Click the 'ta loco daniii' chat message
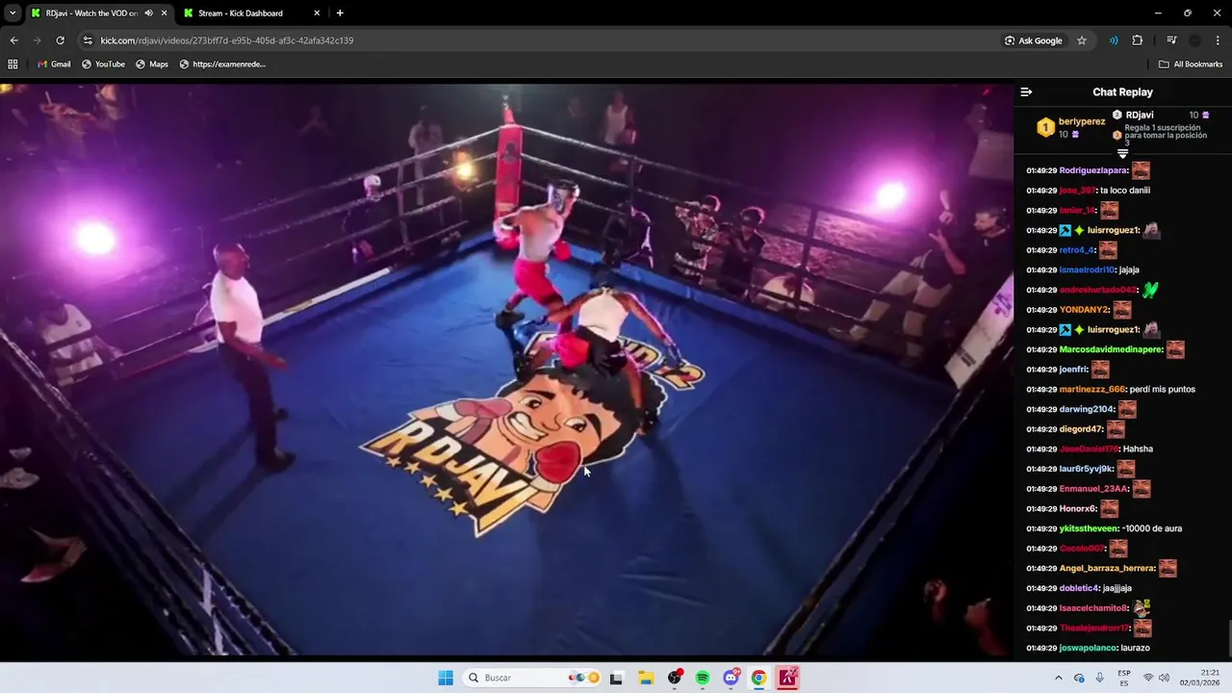The image size is (1232, 693). point(1125,191)
